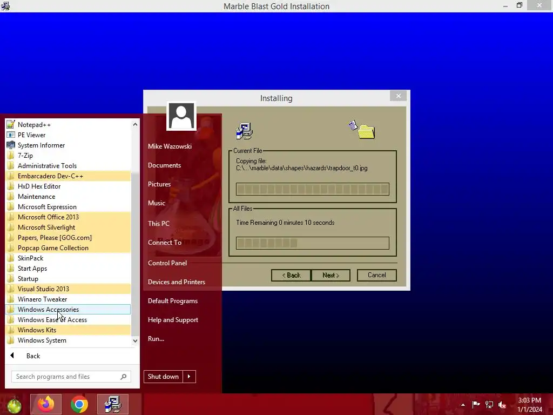Expand the Administrative Tools folder
Image resolution: width=553 pixels, height=415 pixels.
[68, 165]
